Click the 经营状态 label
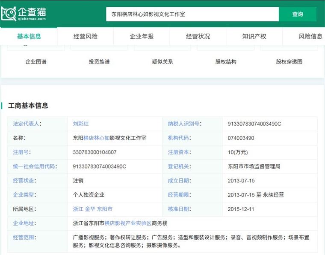The height and width of the screenshot is (255, 325). pyautogui.click(x=24, y=181)
